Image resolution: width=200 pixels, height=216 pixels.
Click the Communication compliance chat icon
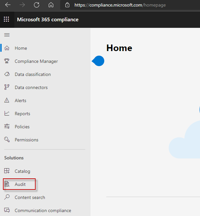pyautogui.click(x=7, y=210)
